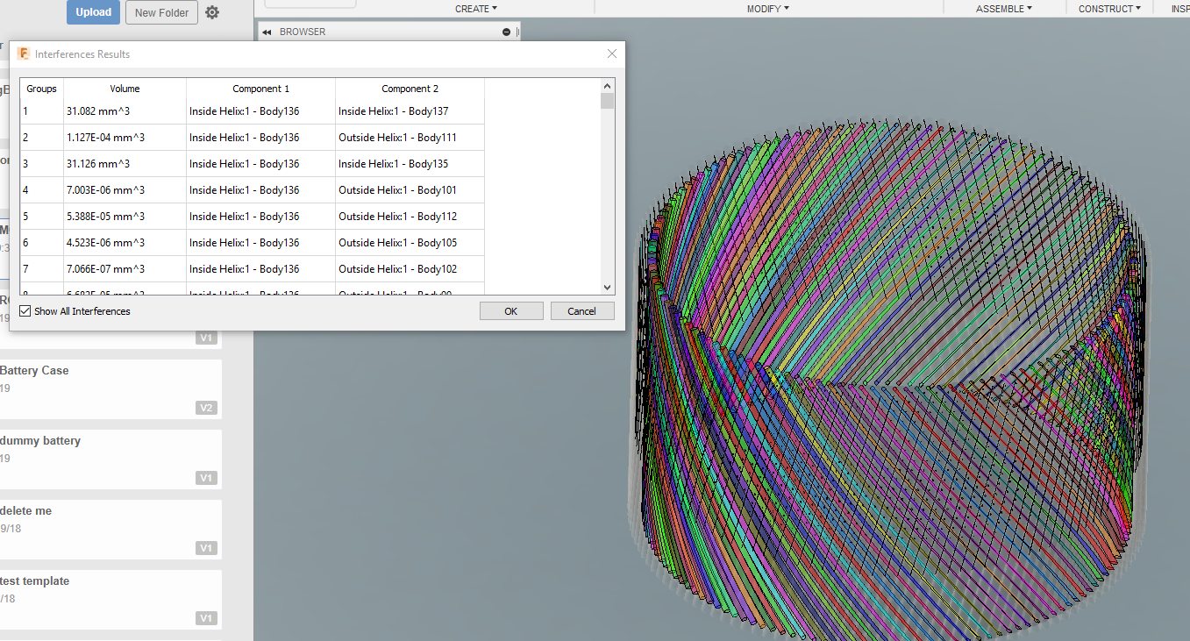The width and height of the screenshot is (1190, 641).
Task: Open the Battery Case design
Action: tap(110, 389)
